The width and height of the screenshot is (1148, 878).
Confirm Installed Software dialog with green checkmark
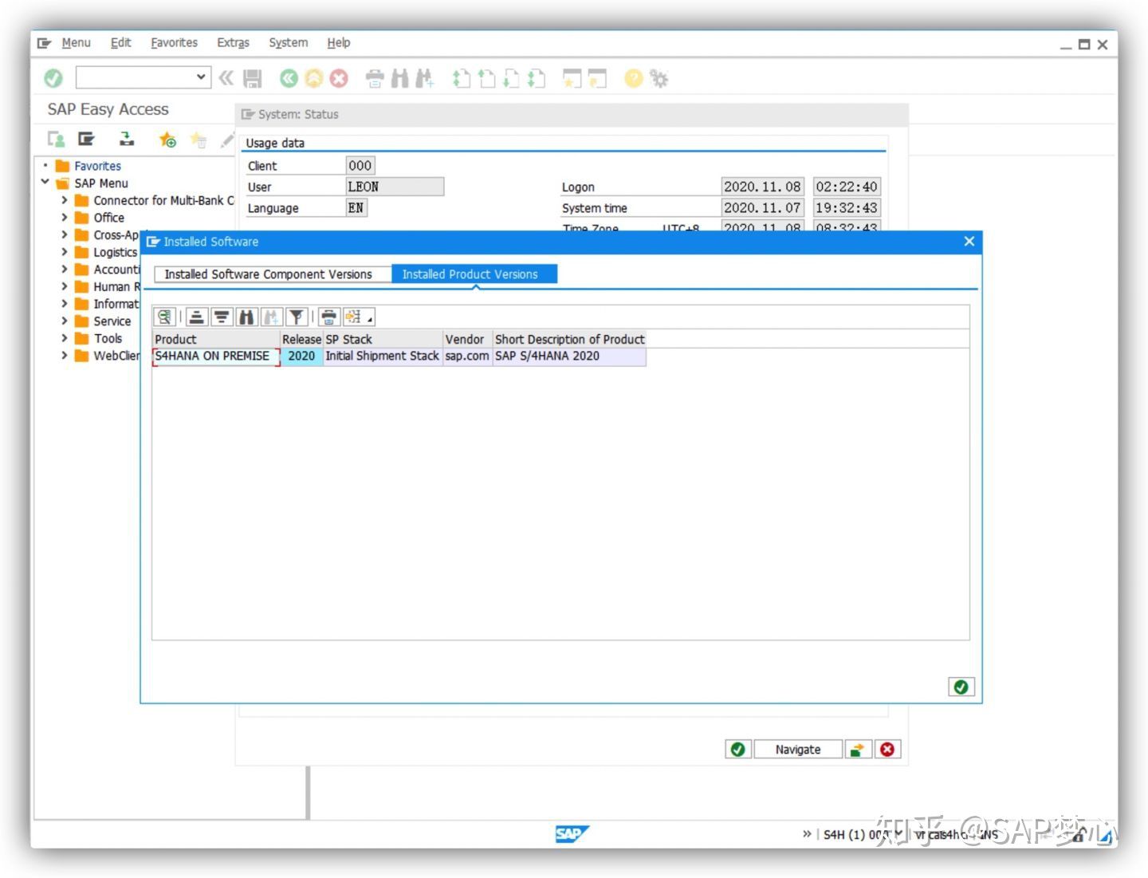coord(961,687)
